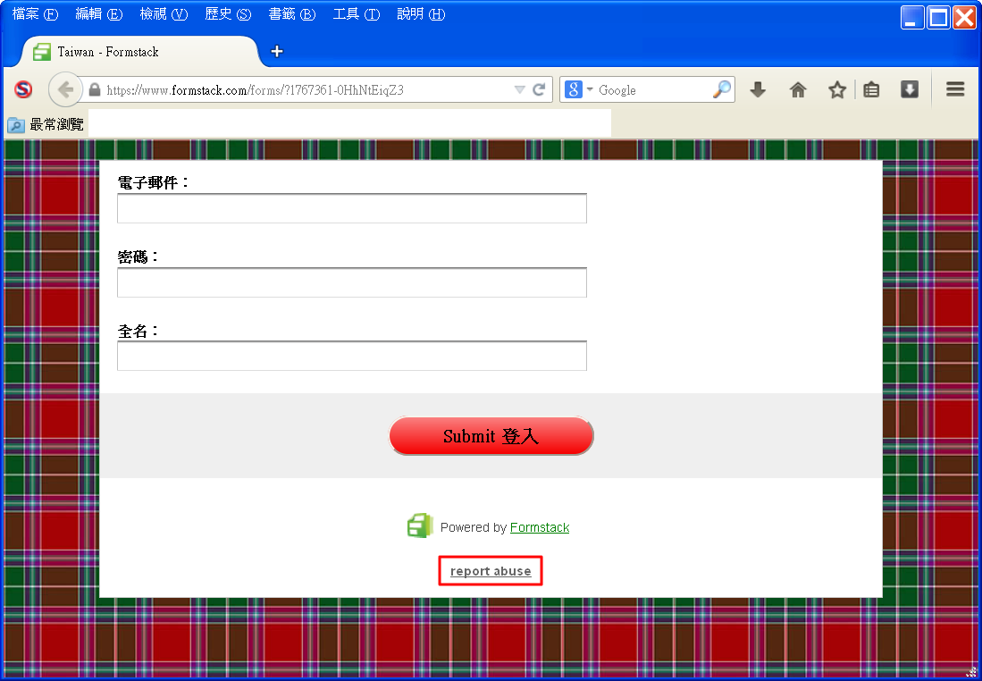The width and height of the screenshot is (982, 681).
Task: Show bookmarks list icon
Action: point(871,89)
